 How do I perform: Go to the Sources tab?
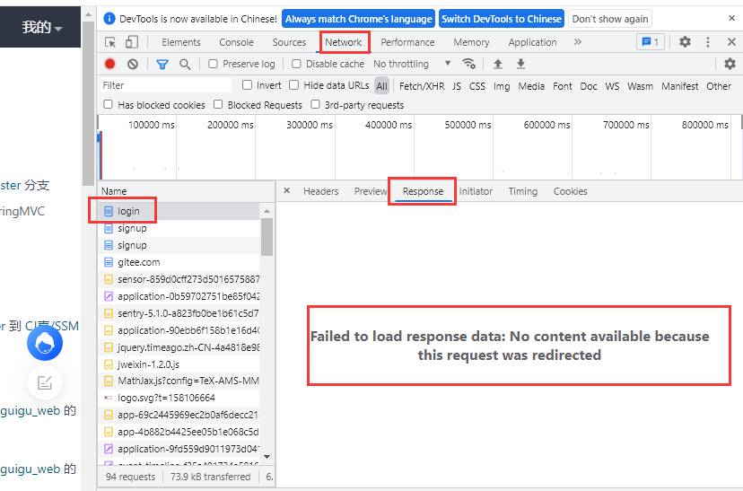pos(289,42)
